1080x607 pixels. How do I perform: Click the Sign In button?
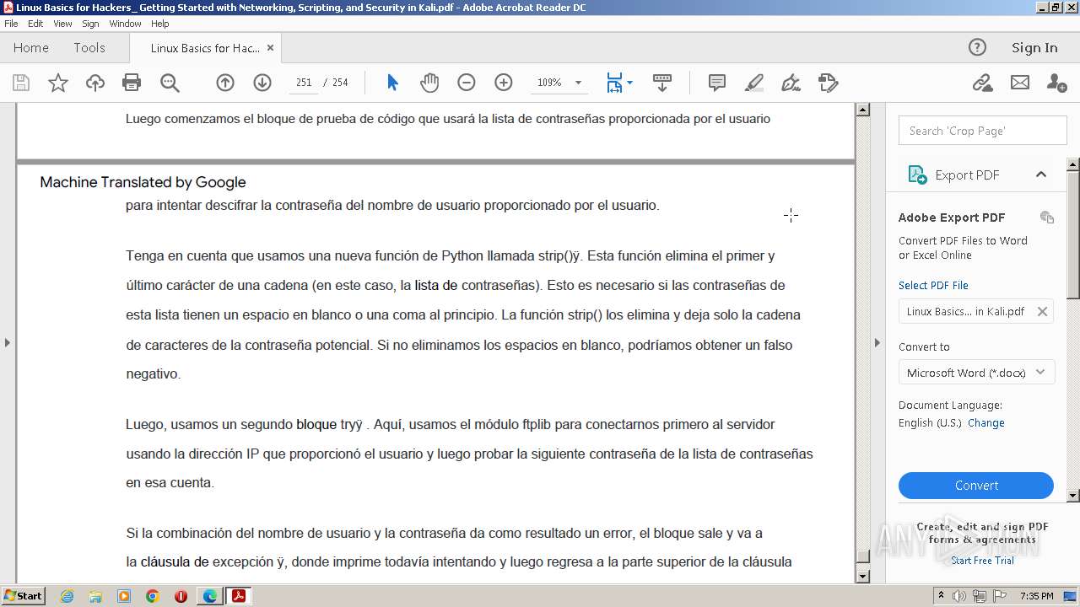click(1034, 47)
